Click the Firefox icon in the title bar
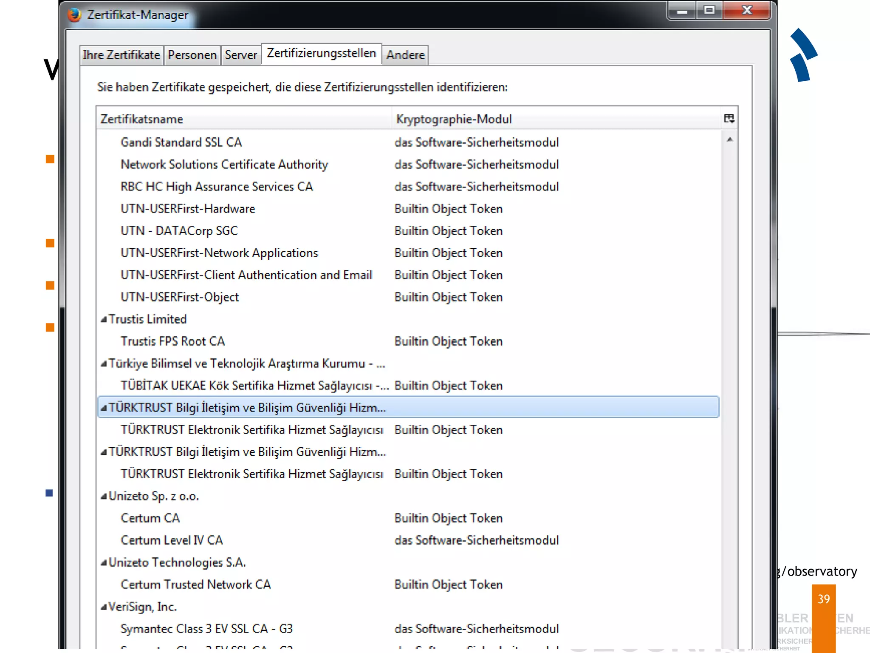 tap(74, 15)
